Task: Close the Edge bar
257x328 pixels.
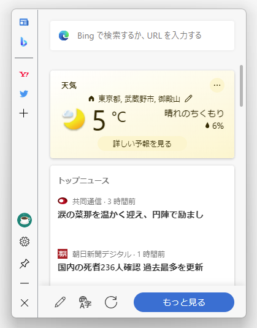Action: [25, 303]
